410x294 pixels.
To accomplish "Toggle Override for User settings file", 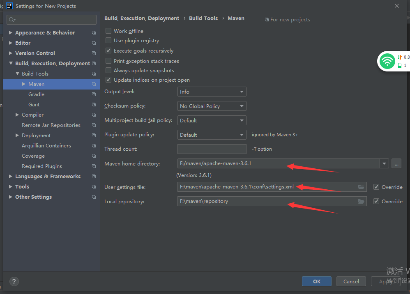I will point(376,187).
